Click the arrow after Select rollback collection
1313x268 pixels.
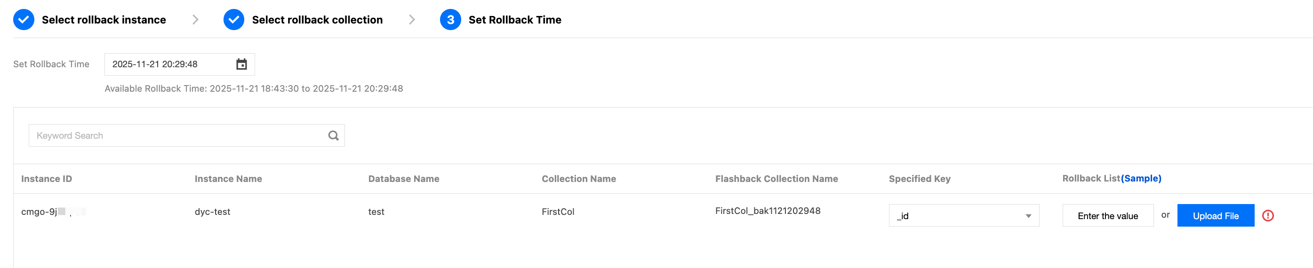click(412, 20)
